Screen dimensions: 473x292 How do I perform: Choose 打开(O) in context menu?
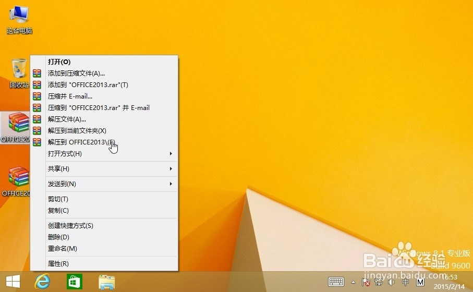tap(104, 62)
